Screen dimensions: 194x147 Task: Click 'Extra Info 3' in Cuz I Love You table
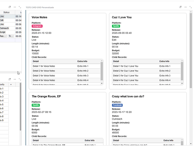click(x=165, y=76)
